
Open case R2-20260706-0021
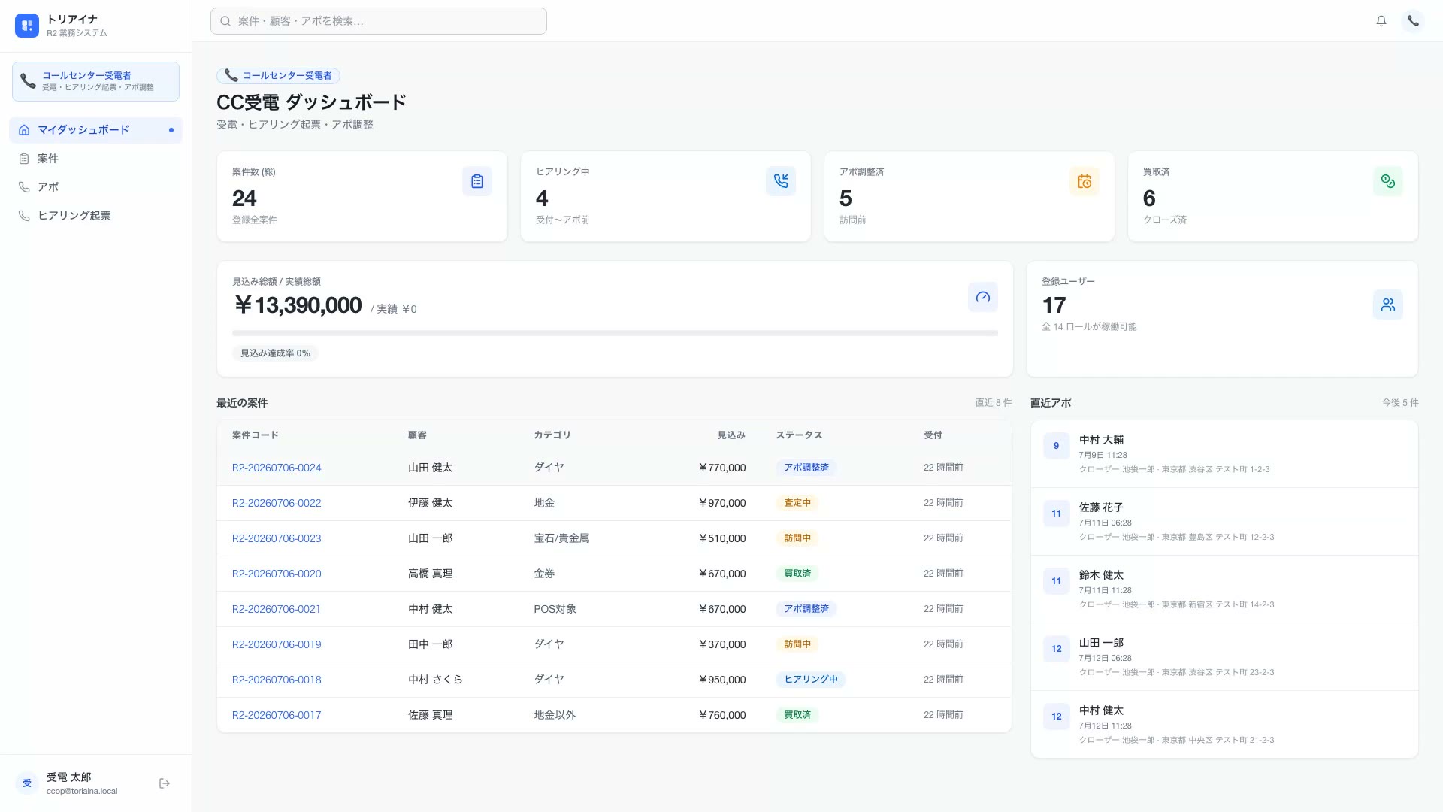tap(277, 609)
